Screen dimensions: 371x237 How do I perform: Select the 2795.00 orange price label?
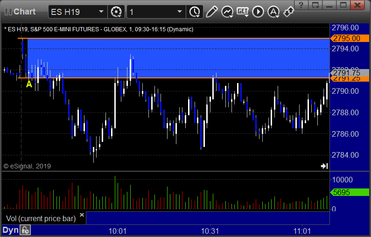coord(350,38)
